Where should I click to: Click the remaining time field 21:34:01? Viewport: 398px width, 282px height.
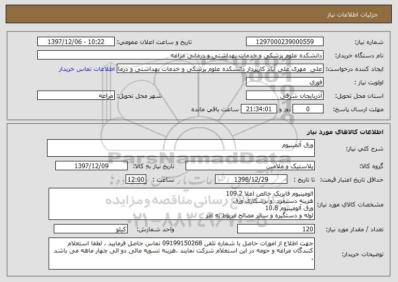tap(258, 109)
